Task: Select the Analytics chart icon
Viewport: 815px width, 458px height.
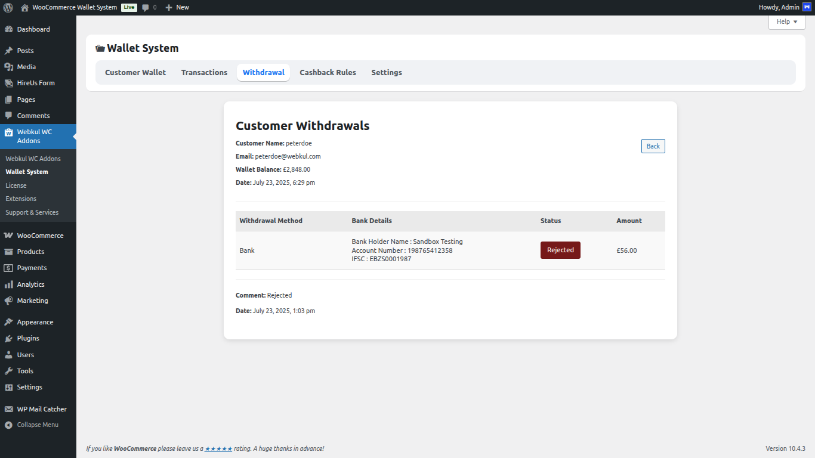Action: [x=10, y=284]
